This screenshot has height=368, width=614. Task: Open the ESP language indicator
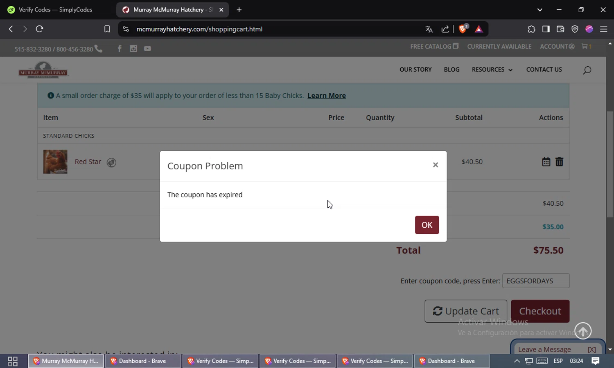(x=558, y=361)
